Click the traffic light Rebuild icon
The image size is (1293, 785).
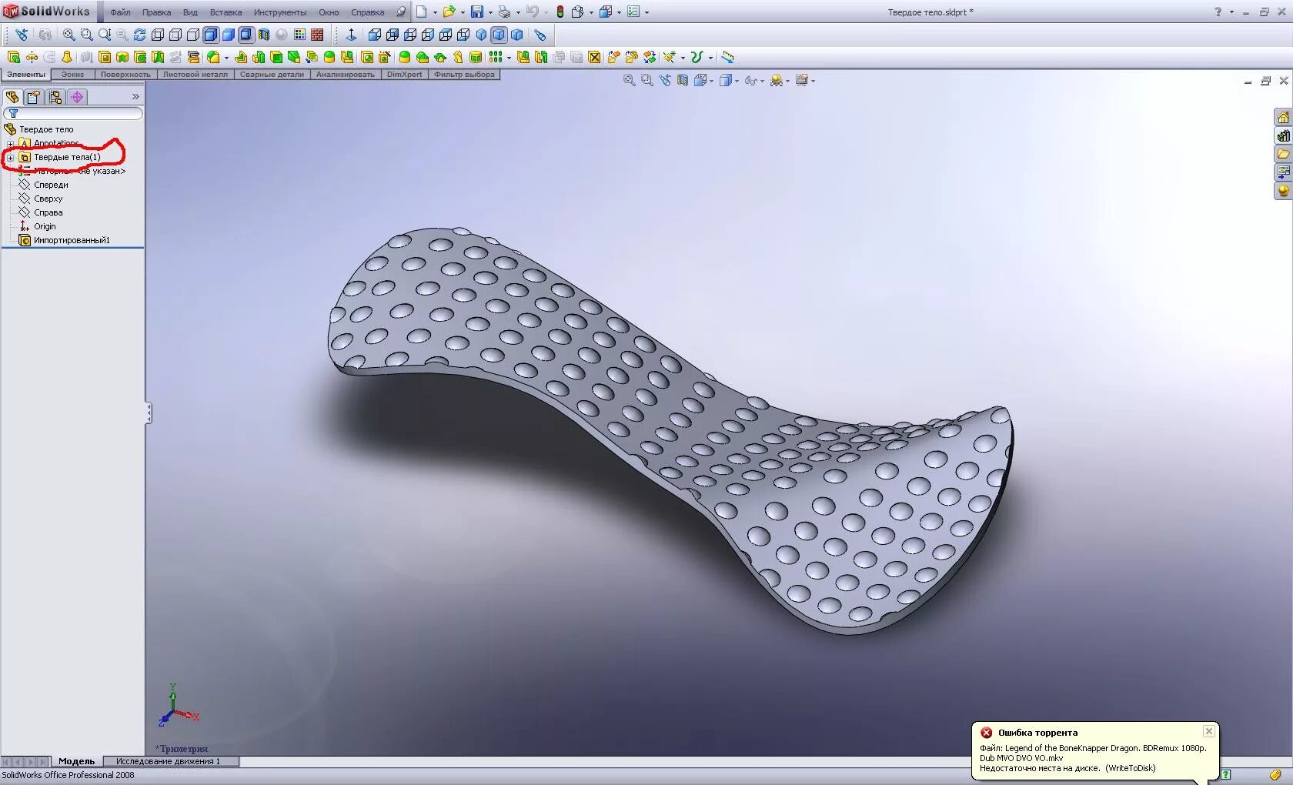tap(560, 12)
